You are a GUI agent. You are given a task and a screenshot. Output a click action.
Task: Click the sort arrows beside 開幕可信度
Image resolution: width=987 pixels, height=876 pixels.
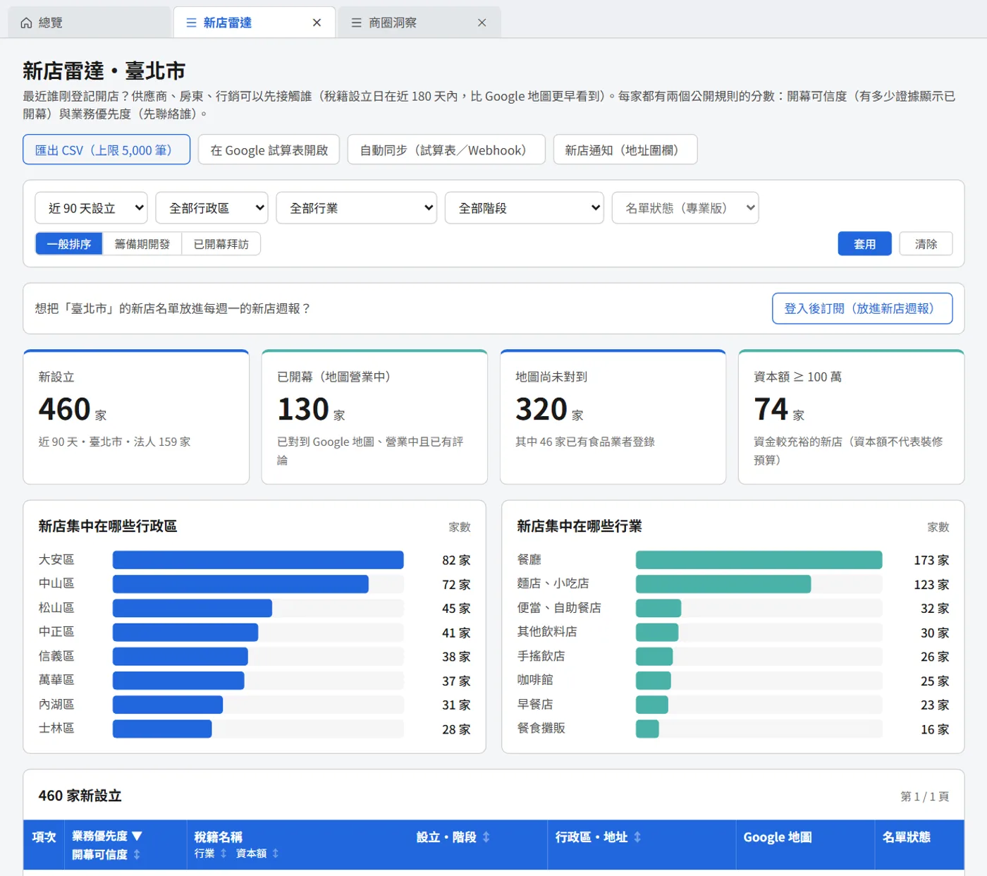pos(137,854)
